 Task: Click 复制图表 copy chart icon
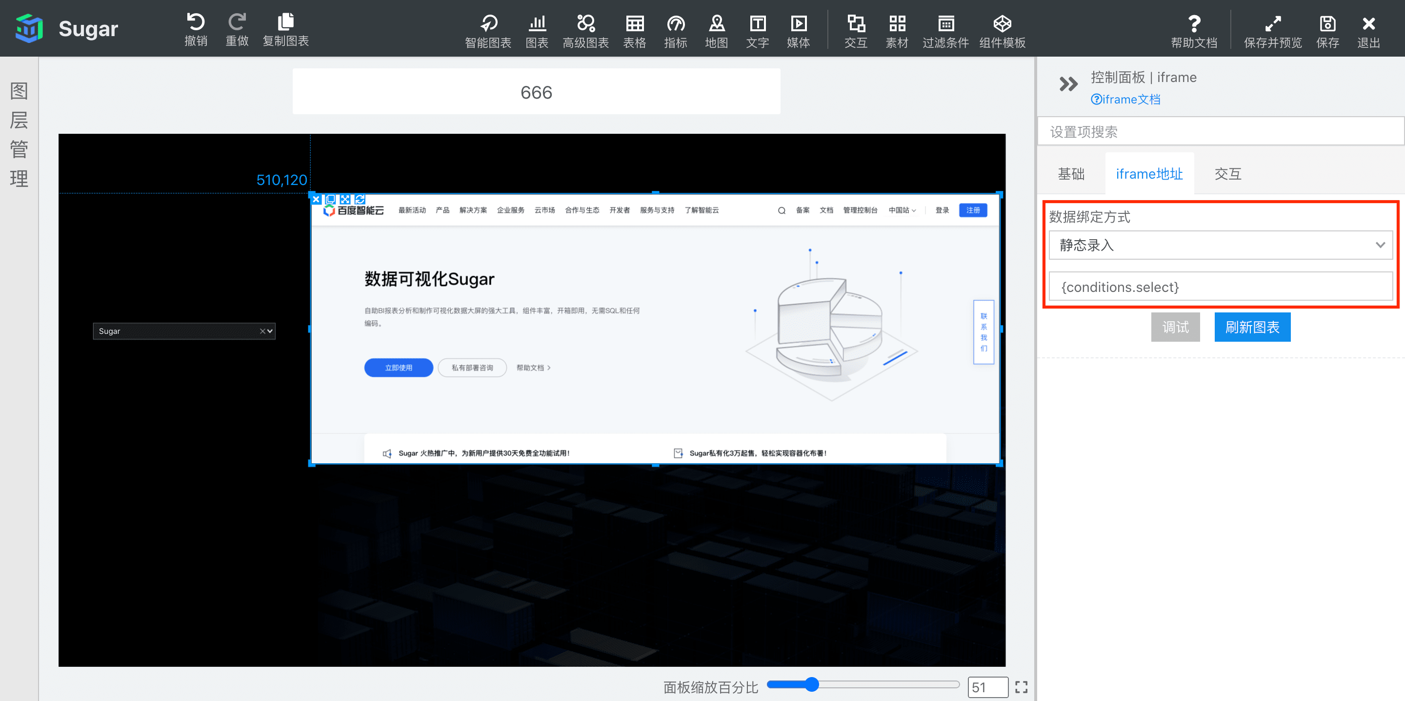[x=285, y=30]
